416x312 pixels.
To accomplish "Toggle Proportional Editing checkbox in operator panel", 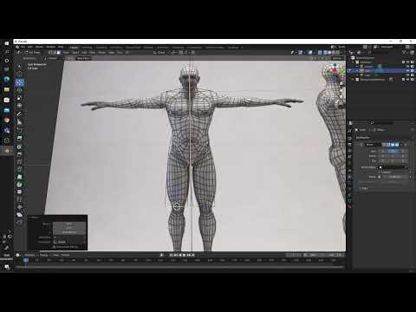I will tap(55, 247).
